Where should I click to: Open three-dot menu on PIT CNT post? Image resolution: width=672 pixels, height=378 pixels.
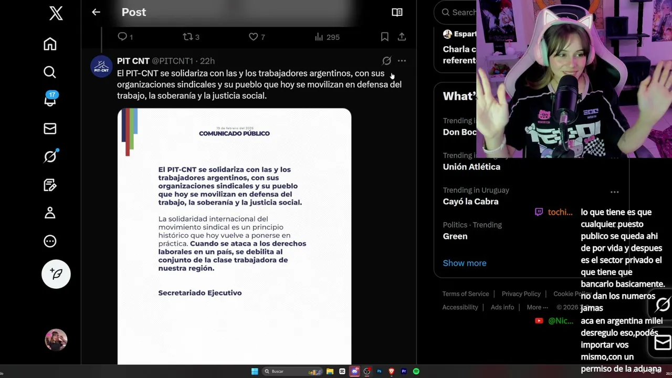(402, 61)
